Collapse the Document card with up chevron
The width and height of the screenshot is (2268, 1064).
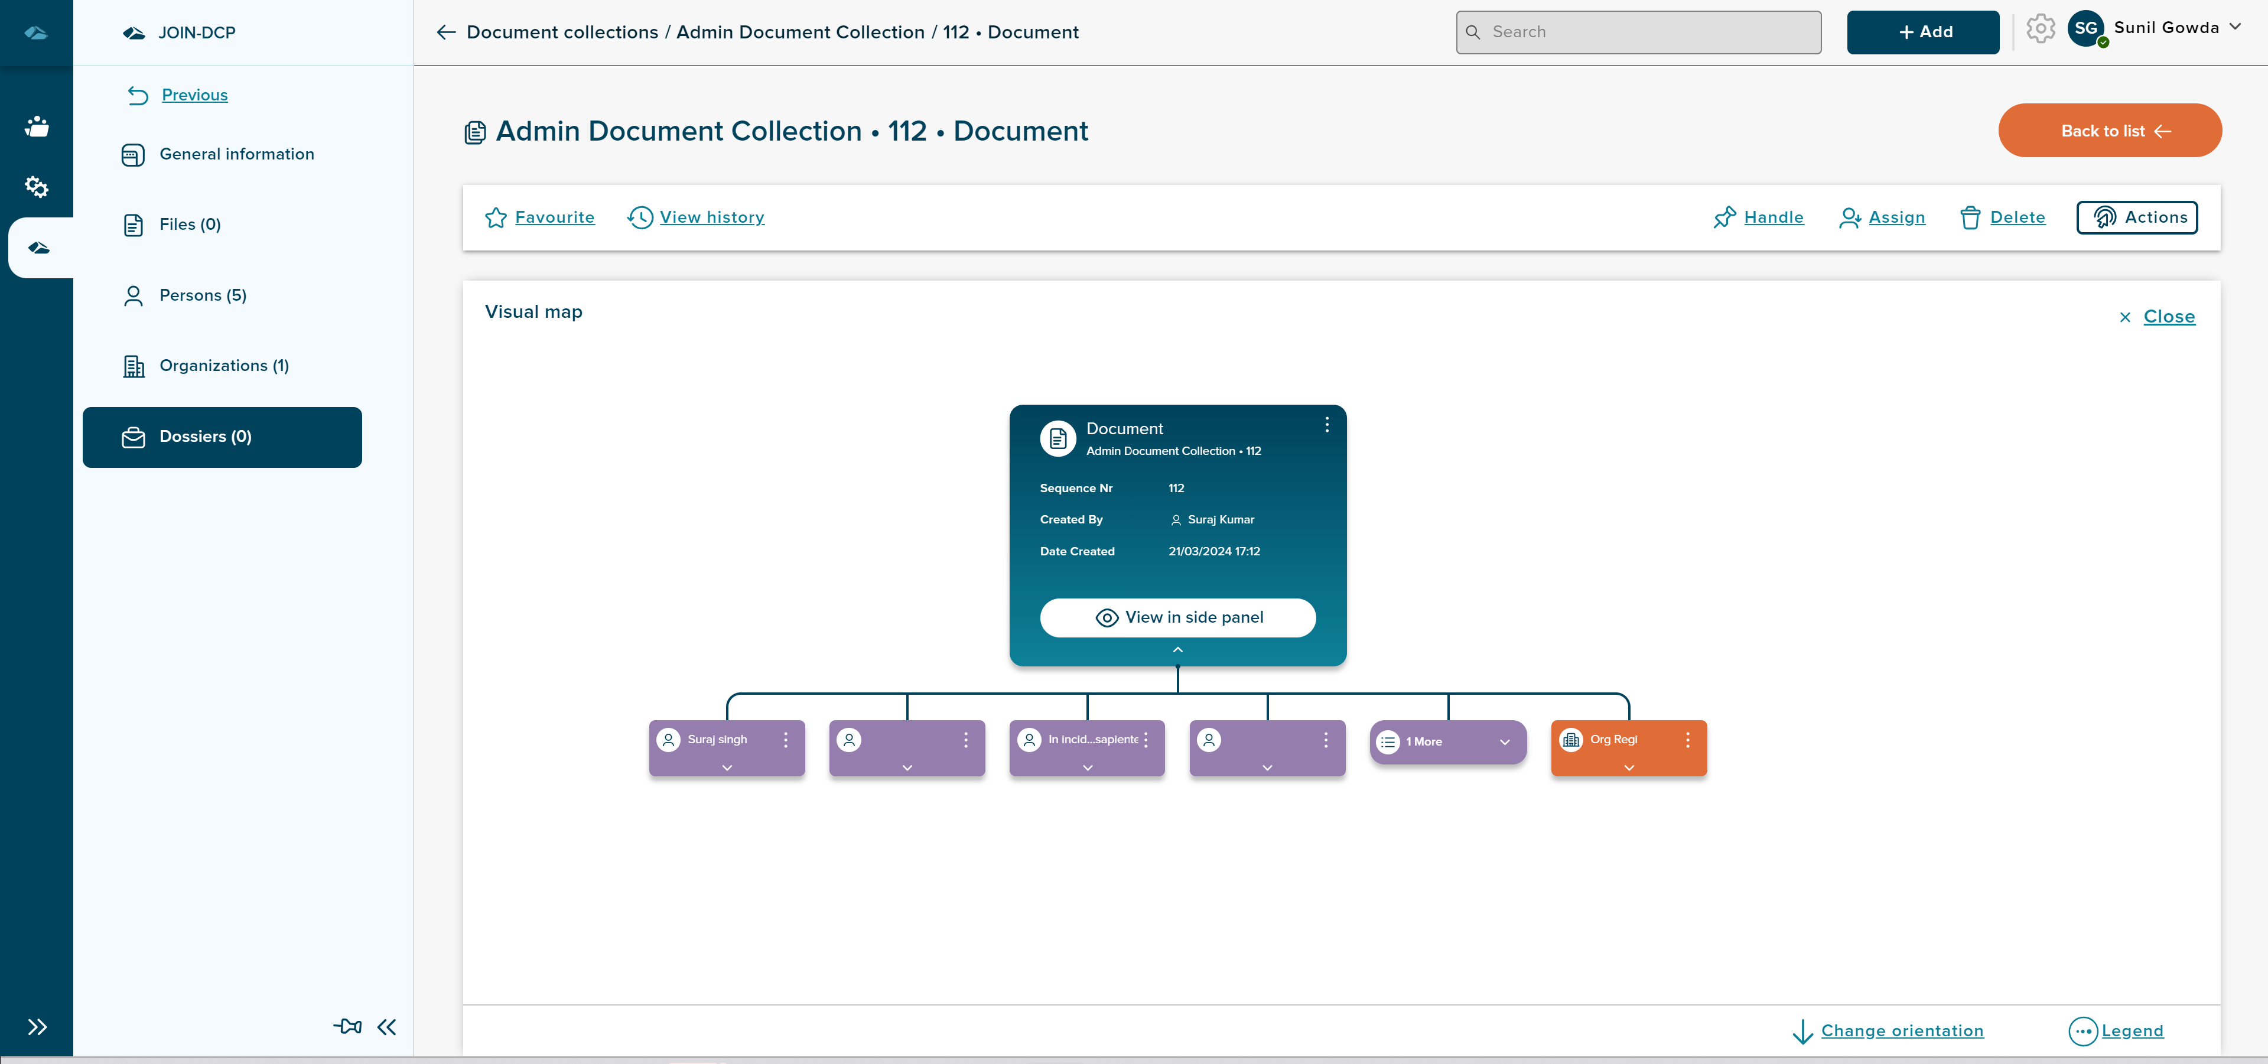coord(1177,650)
